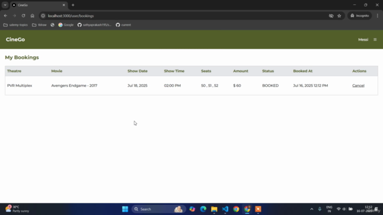Screen dimensions: 383x215
Task: Select the $ 60 amount cell
Action: click(237, 85)
